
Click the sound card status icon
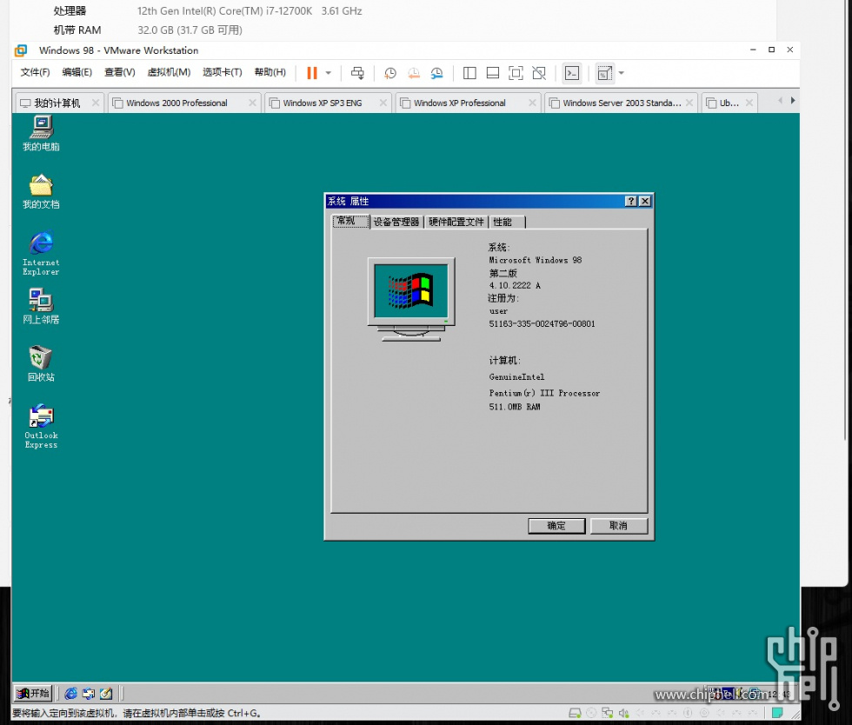(624, 713)
